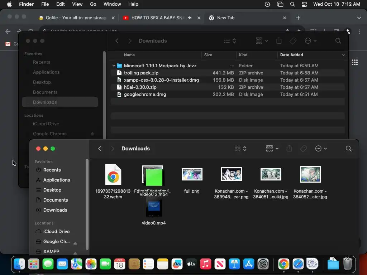Sort back Finder list by Name column

129,55
